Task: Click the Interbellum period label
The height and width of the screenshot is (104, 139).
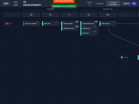Action: pyautogui.click(x=50, y=9)
